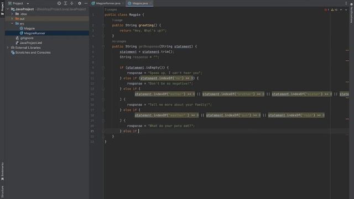Hide the Project tool window
The image size is (354, 199).
pos(86,3)
